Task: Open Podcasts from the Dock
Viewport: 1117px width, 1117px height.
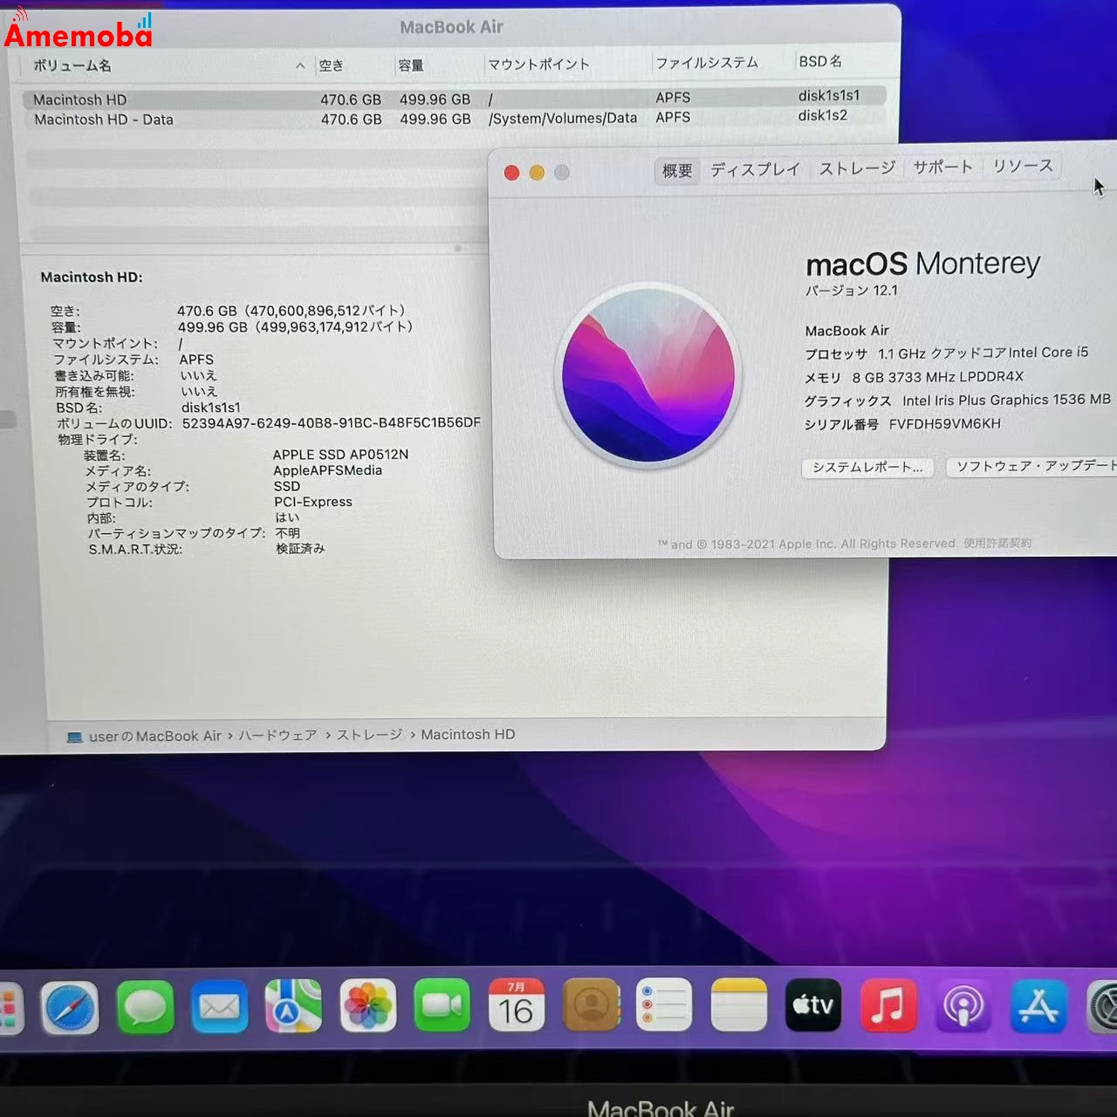Action: point(963,1006)
